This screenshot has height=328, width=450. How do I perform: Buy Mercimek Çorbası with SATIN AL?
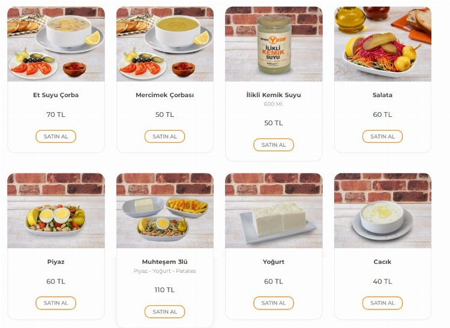pyautogui.click(x=164, y=137)
